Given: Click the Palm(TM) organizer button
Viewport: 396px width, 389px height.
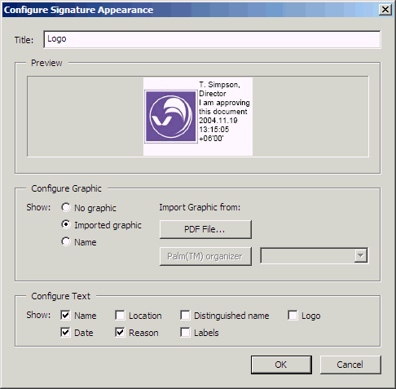Looking at the screenshot, I should (x=205, y=256).
